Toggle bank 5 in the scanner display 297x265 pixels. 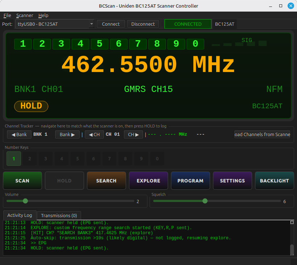click(x=100, y=44)
